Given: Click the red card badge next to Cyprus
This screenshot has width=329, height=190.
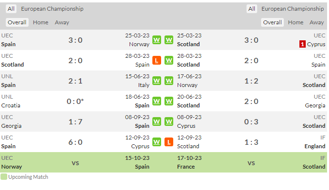Looking at the screenshot, I should pos(302,44).
